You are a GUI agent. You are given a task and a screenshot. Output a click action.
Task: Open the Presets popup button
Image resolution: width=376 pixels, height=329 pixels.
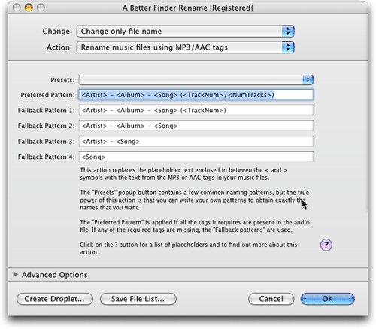click(x=196, y=80)
